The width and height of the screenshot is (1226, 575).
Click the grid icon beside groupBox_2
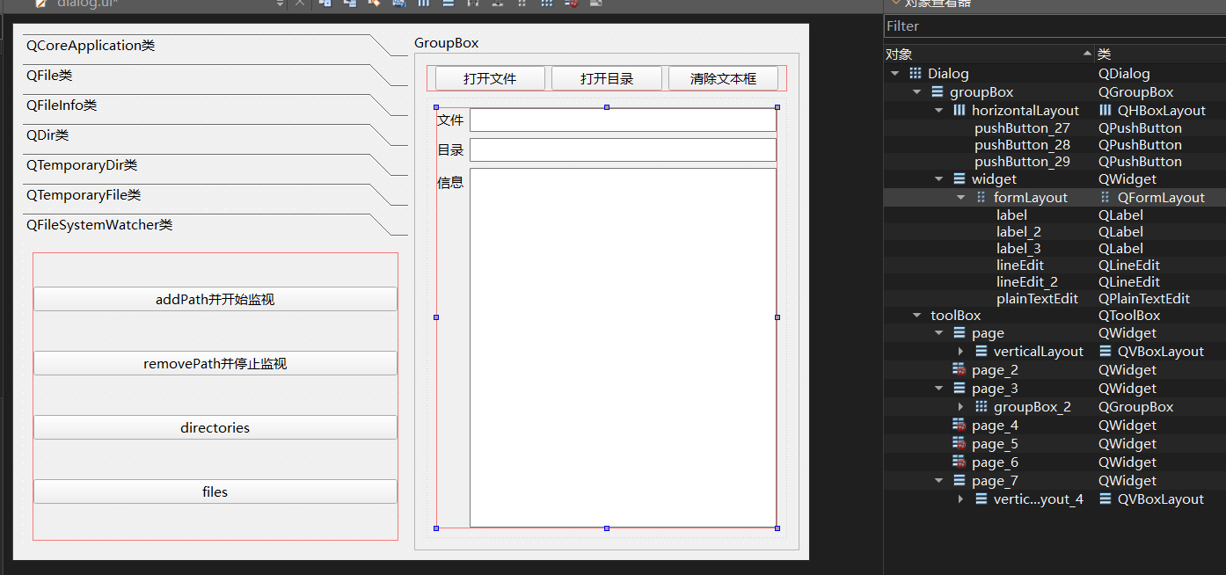(982, 407)
